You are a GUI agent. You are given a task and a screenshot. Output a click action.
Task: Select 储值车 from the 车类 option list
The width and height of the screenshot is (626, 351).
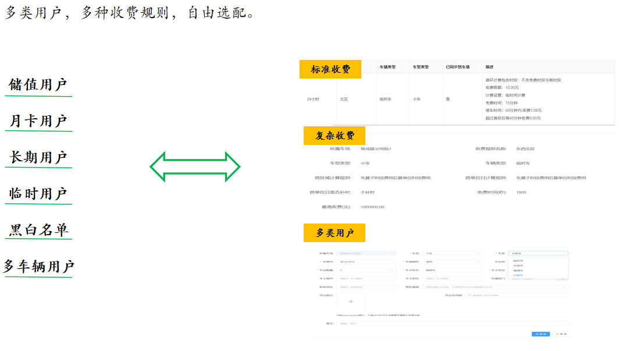point(517,270)
